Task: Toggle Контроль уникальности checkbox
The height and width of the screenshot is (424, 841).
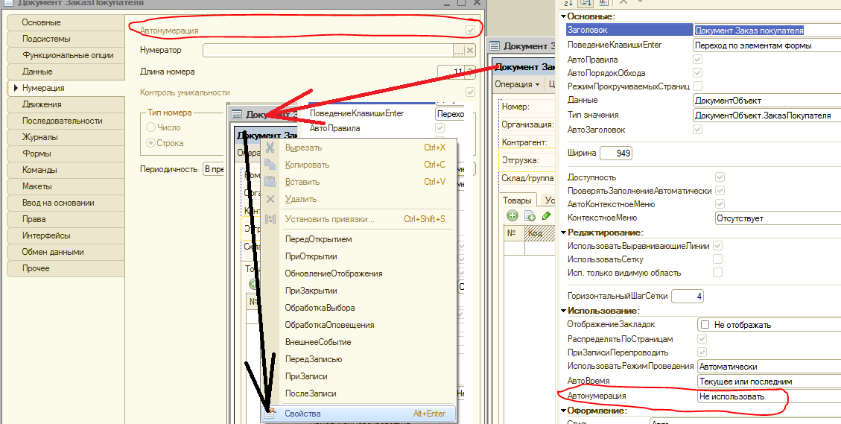Action: click(470, 92)
